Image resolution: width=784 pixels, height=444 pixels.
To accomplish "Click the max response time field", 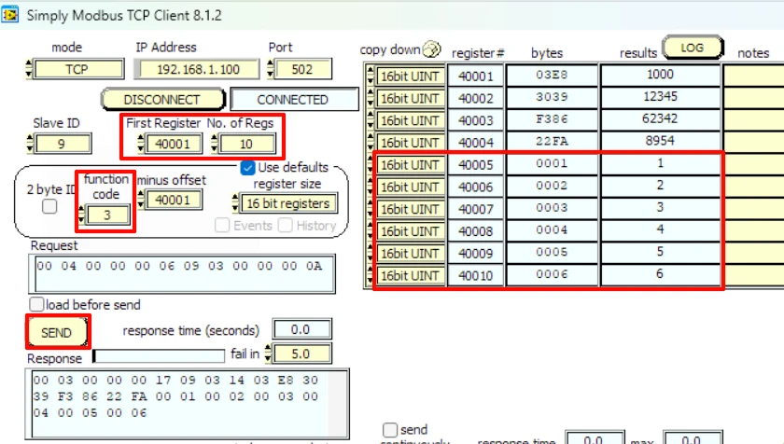I will coord(693,437).
